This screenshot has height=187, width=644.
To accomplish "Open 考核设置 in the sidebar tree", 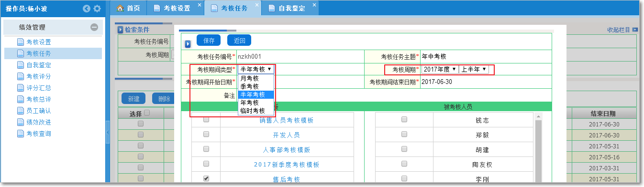I will pyautogui.click(x=39, y=42).
